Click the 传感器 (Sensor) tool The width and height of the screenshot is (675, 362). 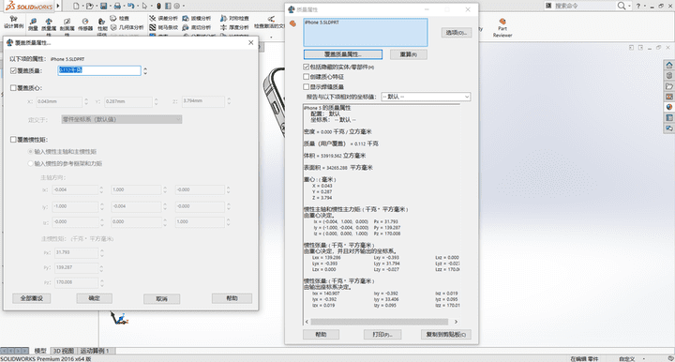click(85, 24)
